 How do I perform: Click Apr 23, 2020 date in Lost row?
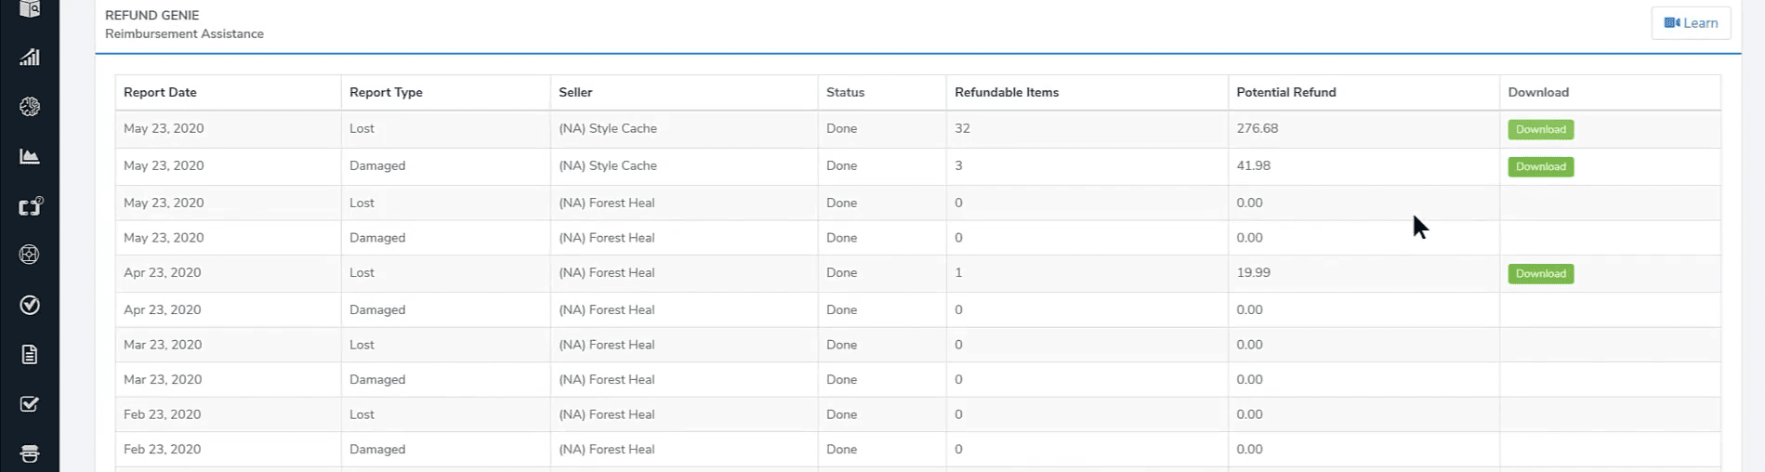pos(163,272)
